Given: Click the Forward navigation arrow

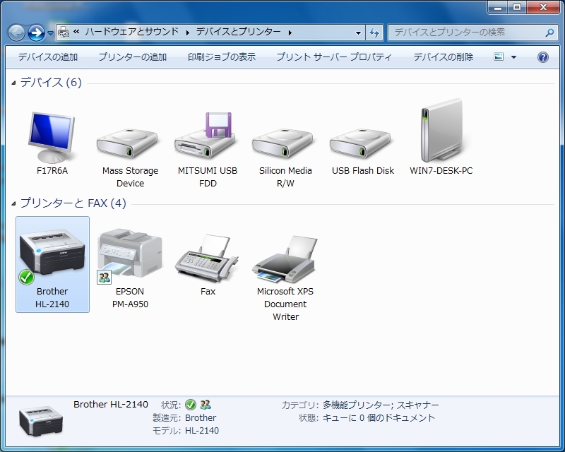Looking at the screenshot, I should pyautogui.click(x=36, y=32).
